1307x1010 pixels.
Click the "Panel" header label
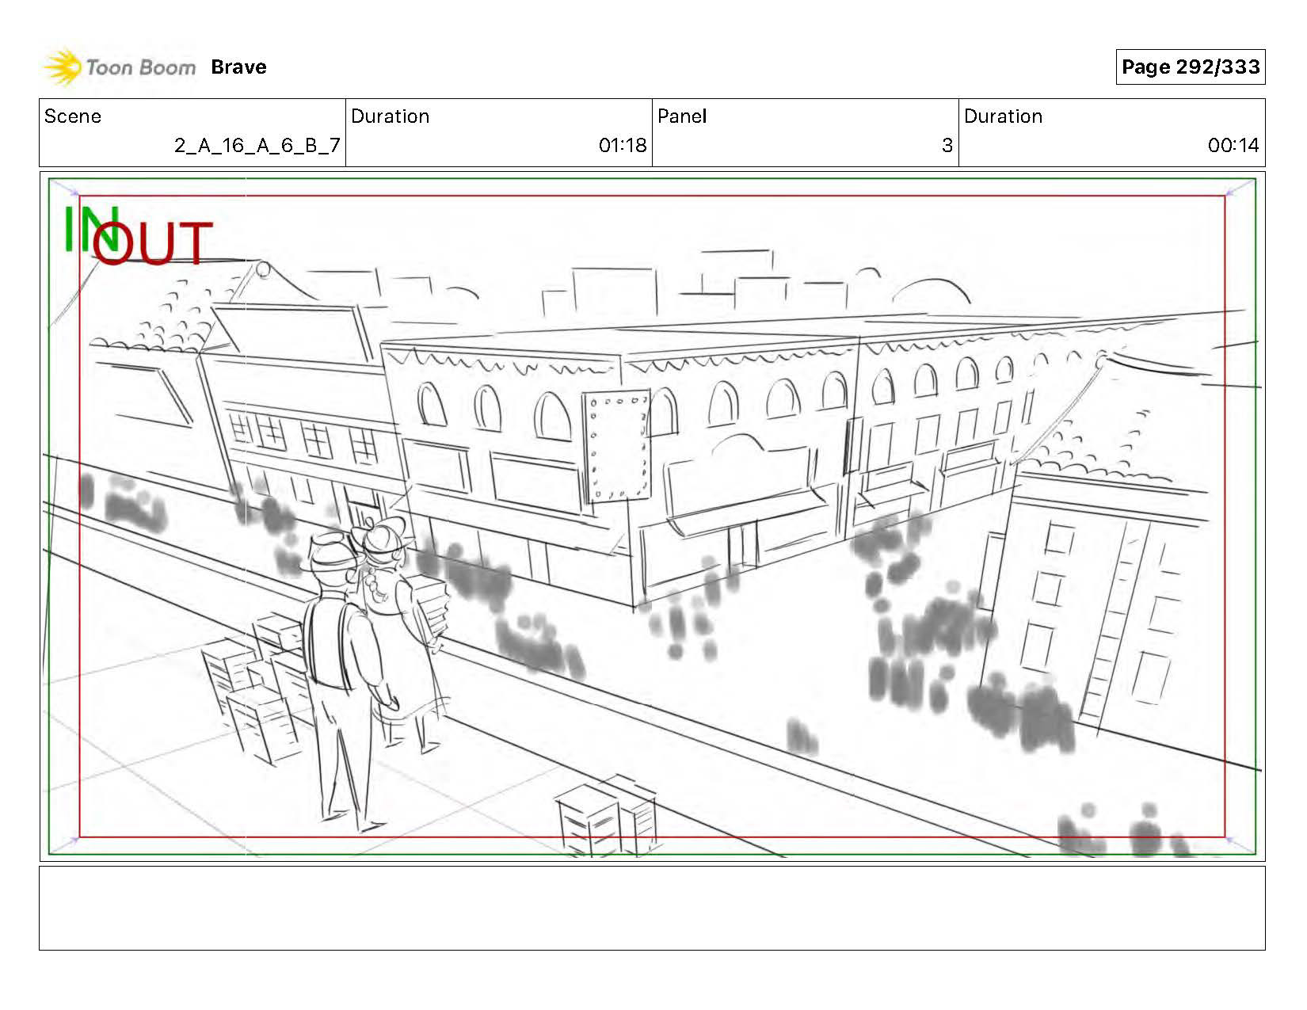[x=682, y=116]
